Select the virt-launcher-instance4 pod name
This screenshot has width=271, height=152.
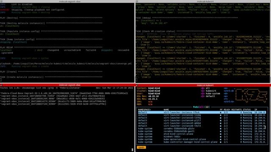click(x=182, y=120)
